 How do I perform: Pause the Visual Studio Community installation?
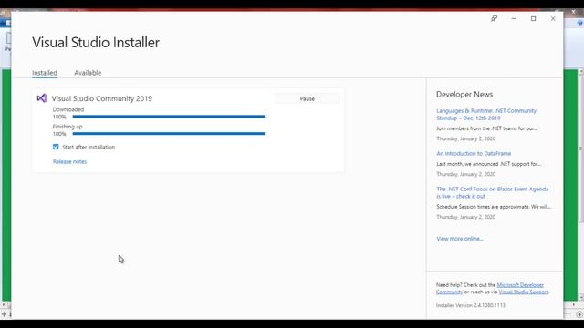click(x=308, y=98)
